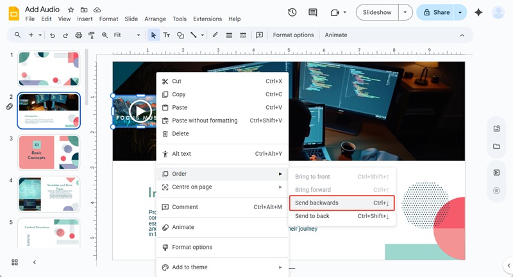Open Format options in toolbar

[x=293, y=35]
